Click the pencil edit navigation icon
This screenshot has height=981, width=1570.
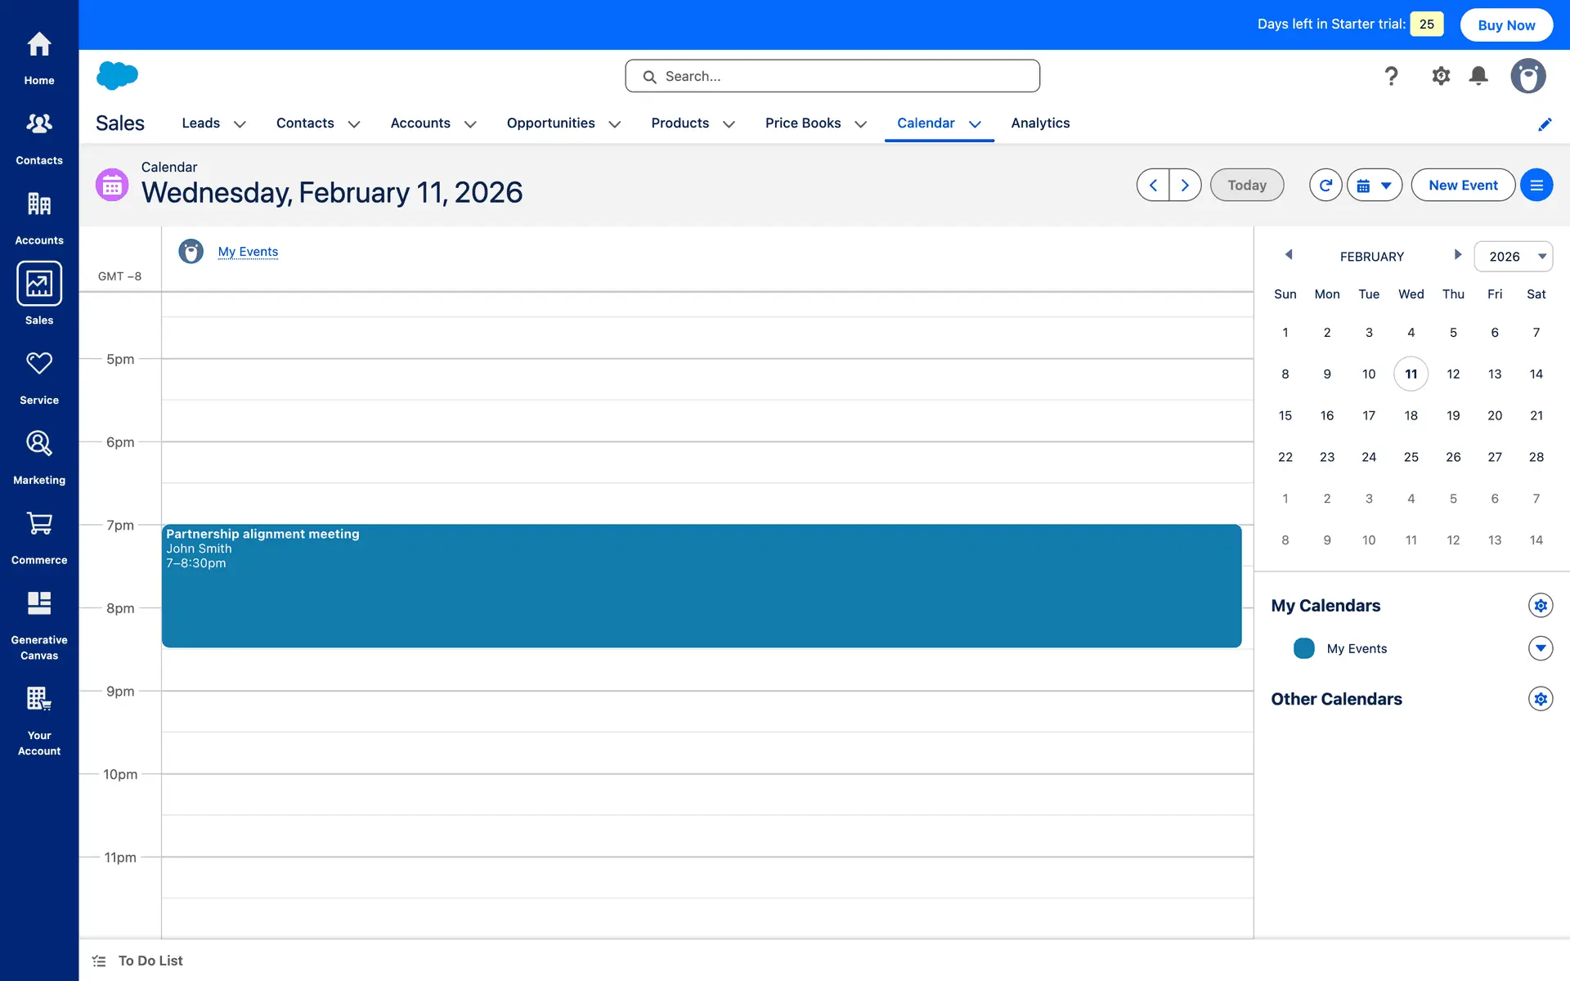1545,124
